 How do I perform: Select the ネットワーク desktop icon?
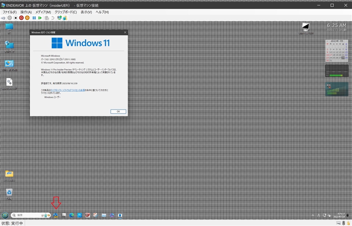[x=9, y=47]
